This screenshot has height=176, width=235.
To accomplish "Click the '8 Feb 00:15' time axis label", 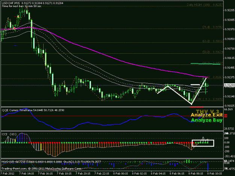I will (x=120, y=173).
